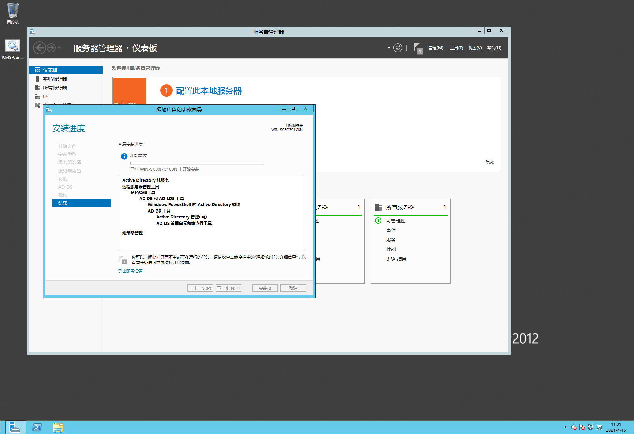The width and height of the screenshot is (634, 434).
Task: Launch PowerShell from the taskbar
Action: pyautogui.click(x=37, y=427)
